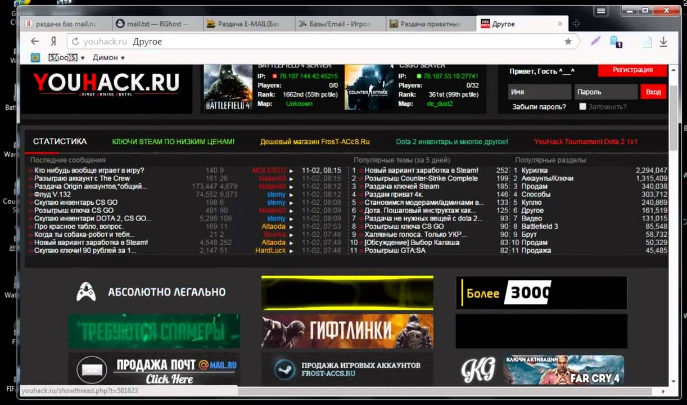
Task: Open Dota 2 инвентарь и многое другое link
Action: coord(452,142)
